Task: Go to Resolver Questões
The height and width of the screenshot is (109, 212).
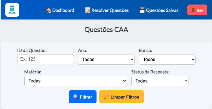Action: [x=107, y=10]
